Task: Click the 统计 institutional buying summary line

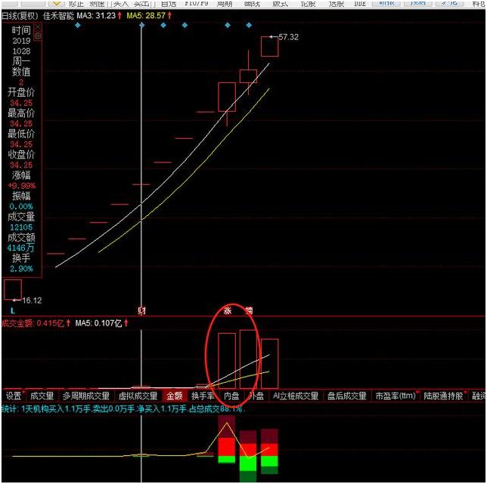Action: click(123, 409)
